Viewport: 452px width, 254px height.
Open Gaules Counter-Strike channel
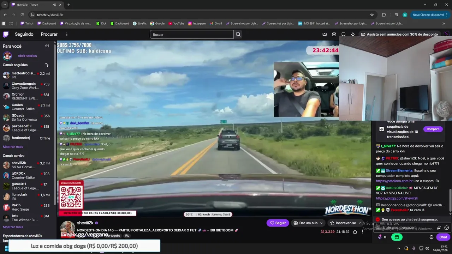pos(26,107)
